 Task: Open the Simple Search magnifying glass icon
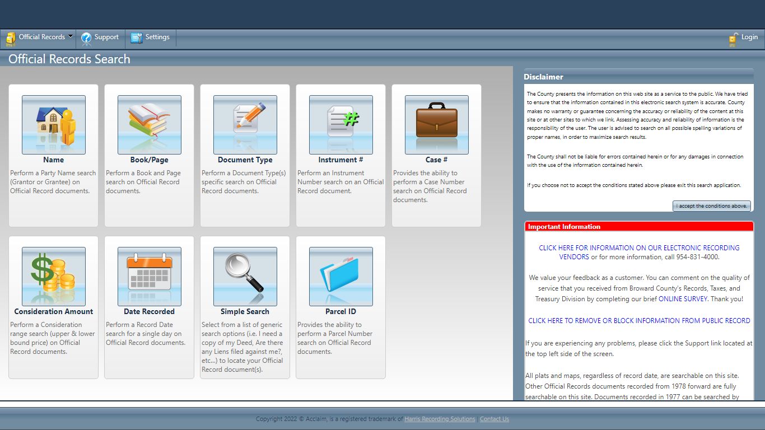click(x=245, y=277)
